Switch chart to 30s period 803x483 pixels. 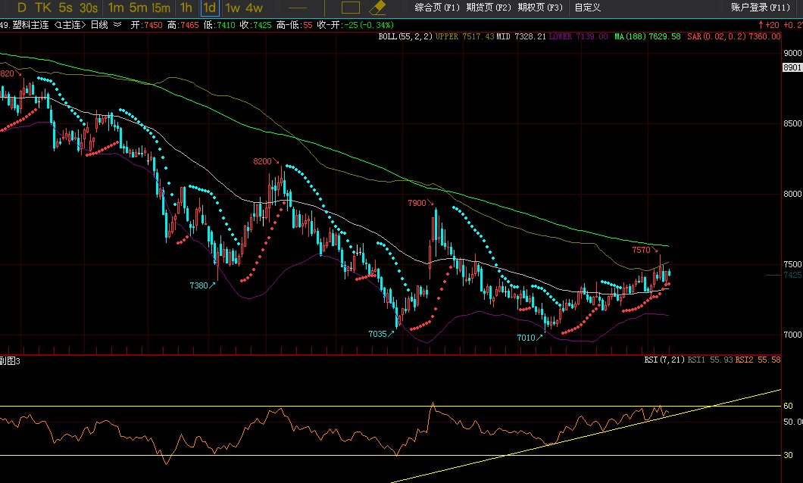coord(89,8)
